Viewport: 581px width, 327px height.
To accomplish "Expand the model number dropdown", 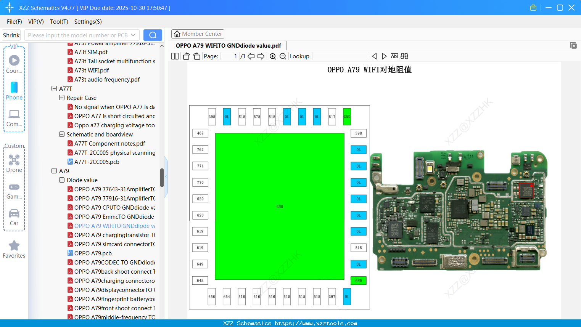I will coord(132,35).
